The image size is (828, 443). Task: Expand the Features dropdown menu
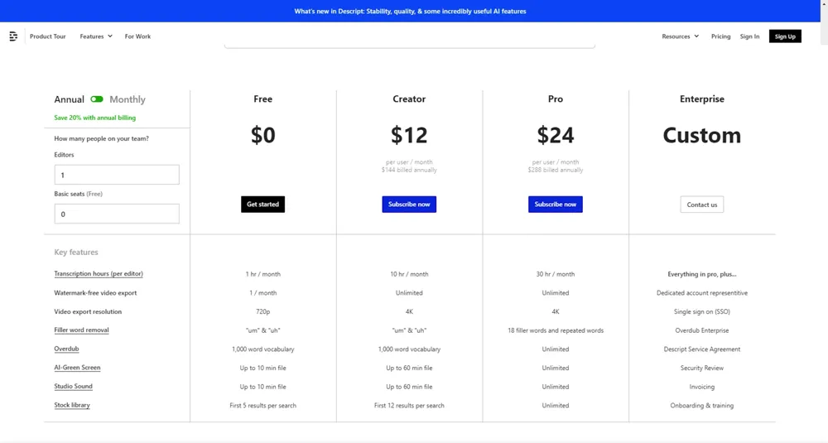(x=96, y=36)
